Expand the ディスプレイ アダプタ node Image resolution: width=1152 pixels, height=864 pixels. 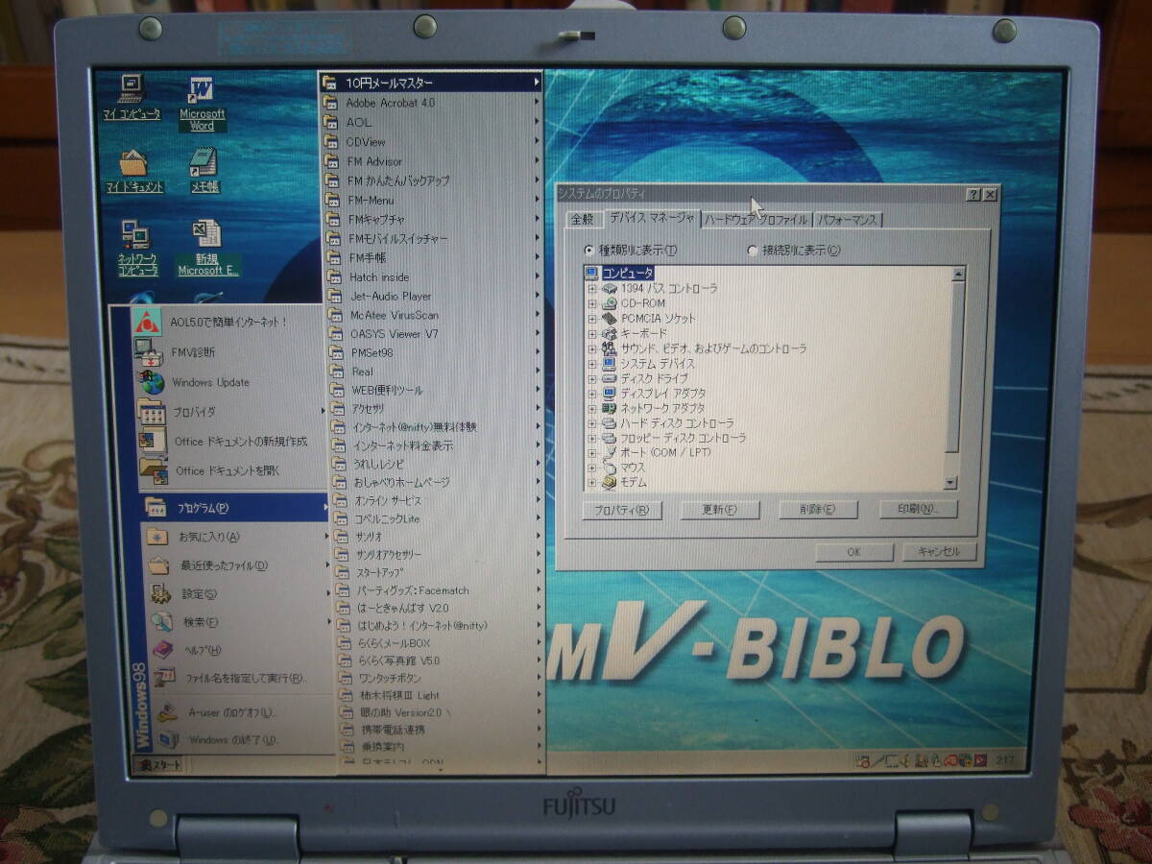(592, 394)
